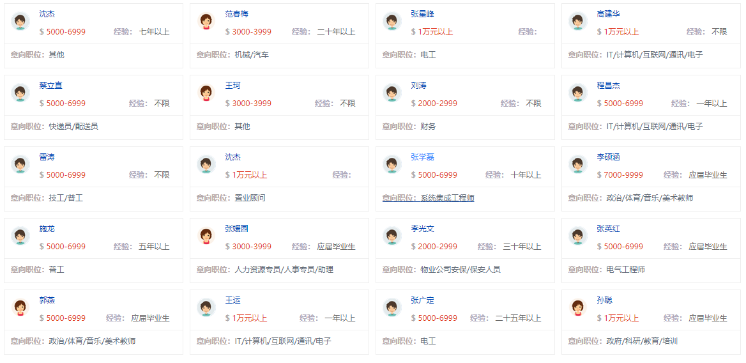Select the candidate name 张英红
The height and width of the screenshot is (363, 746).
(608, 229)
